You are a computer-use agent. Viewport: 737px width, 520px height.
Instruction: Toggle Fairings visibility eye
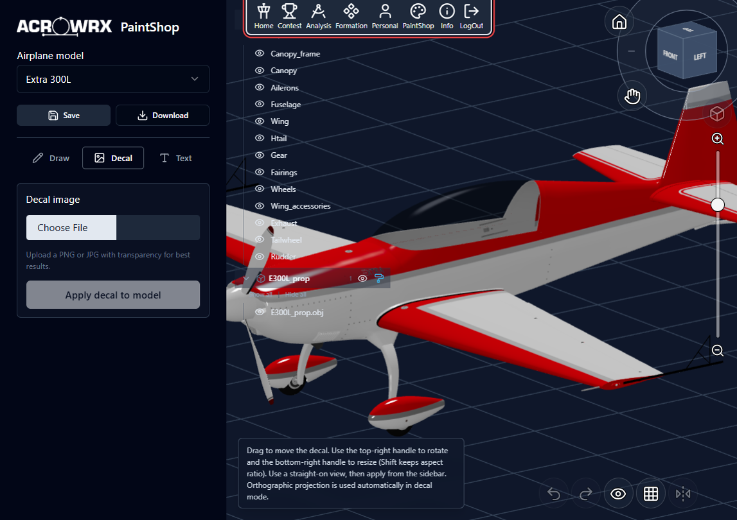coord(260,172)
